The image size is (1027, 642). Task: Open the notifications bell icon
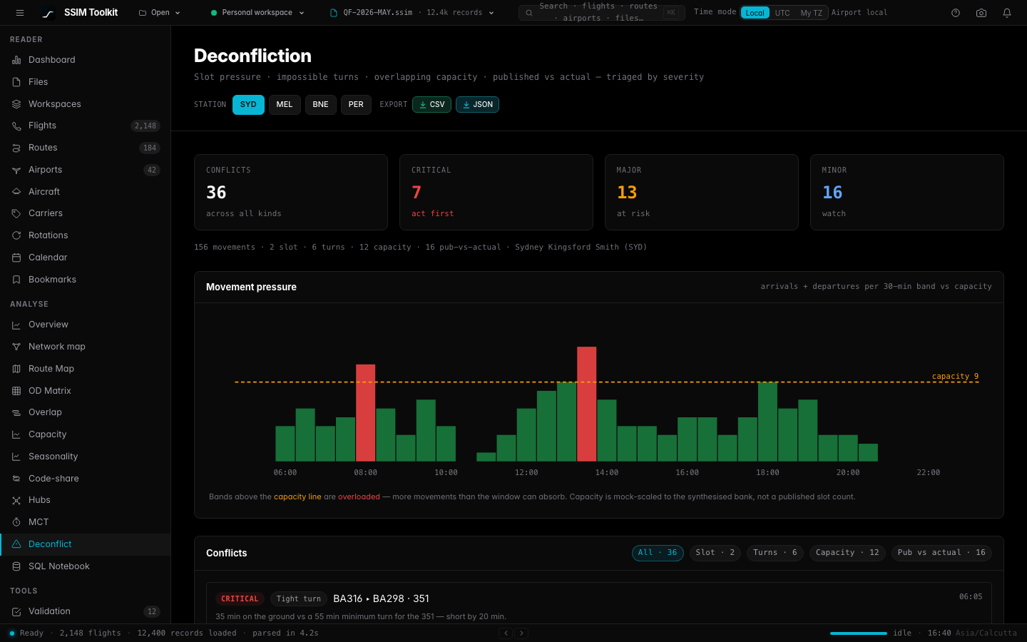pyautogui.click(x=1007, y=13)
